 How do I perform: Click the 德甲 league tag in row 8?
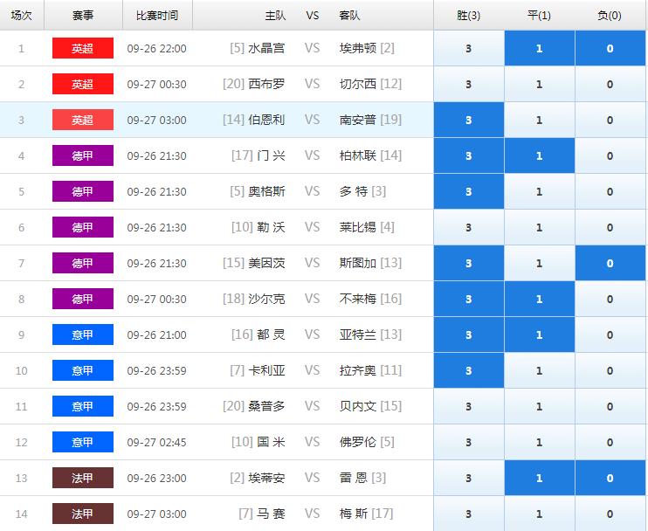pos(83,300)
